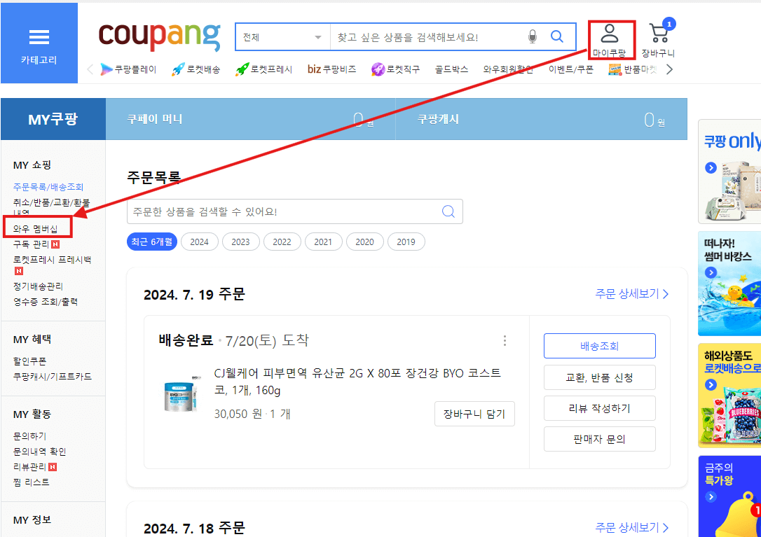Screen dimensions: 761x537
Task: Select 2020 year filter
Action: click(x=364, y=242)
